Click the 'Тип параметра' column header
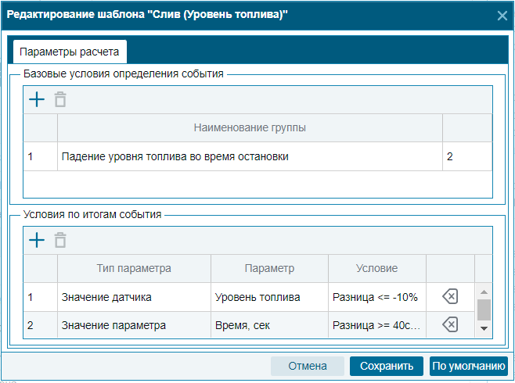The image size is (515, 383). [134, 268]
